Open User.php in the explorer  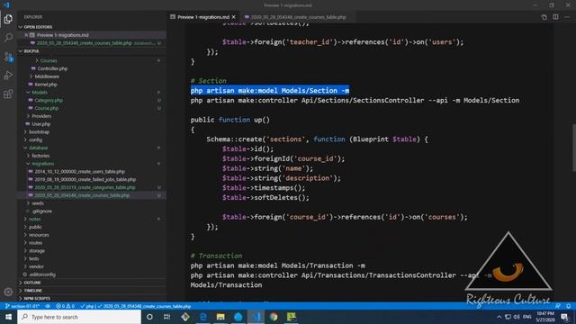pos(40,124)
